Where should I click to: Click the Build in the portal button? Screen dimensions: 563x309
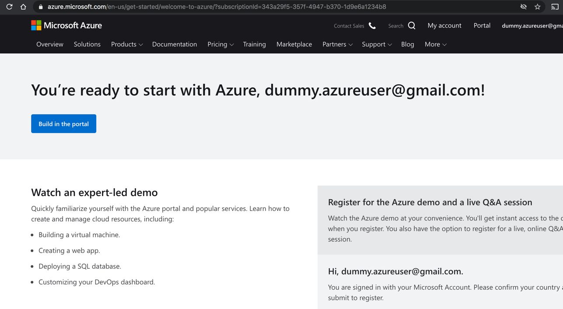pyautogui.click(x=63, y=124)
